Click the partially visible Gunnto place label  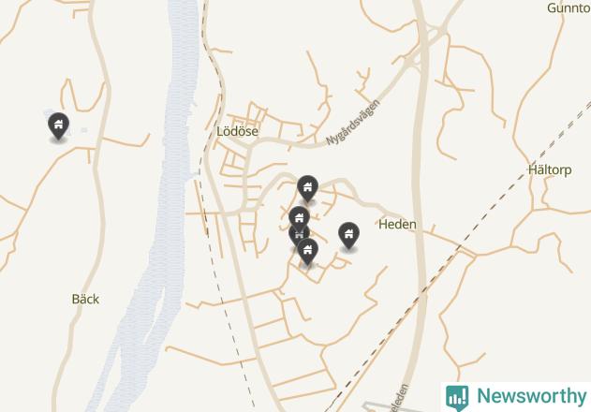coord(569,7)
